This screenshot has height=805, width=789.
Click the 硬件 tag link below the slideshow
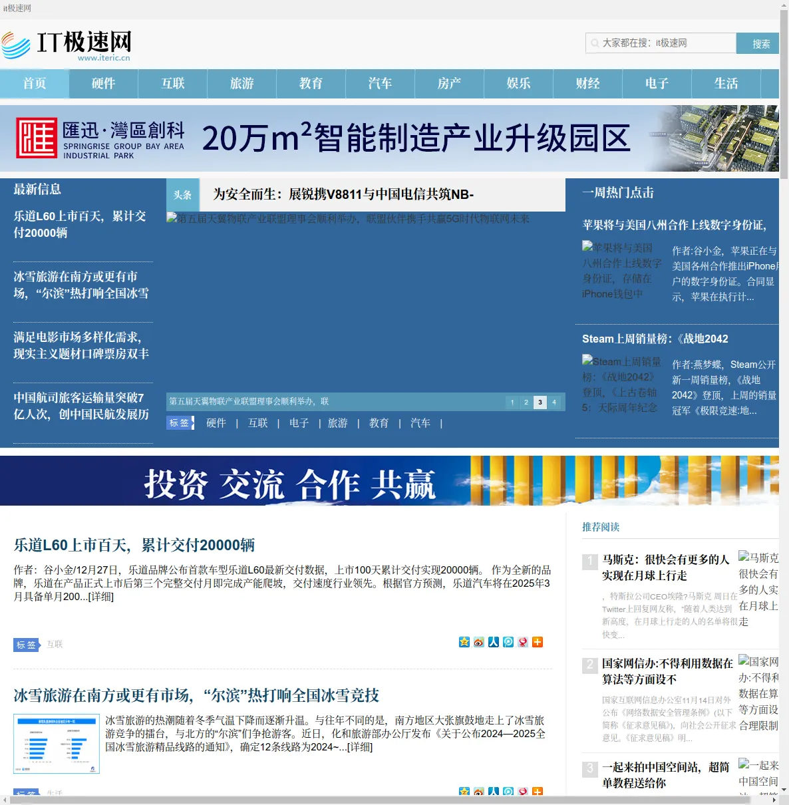[216, 423]
